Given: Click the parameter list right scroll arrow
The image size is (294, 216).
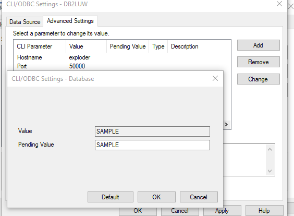Looking at the screenshot, I should click(226, 124).
